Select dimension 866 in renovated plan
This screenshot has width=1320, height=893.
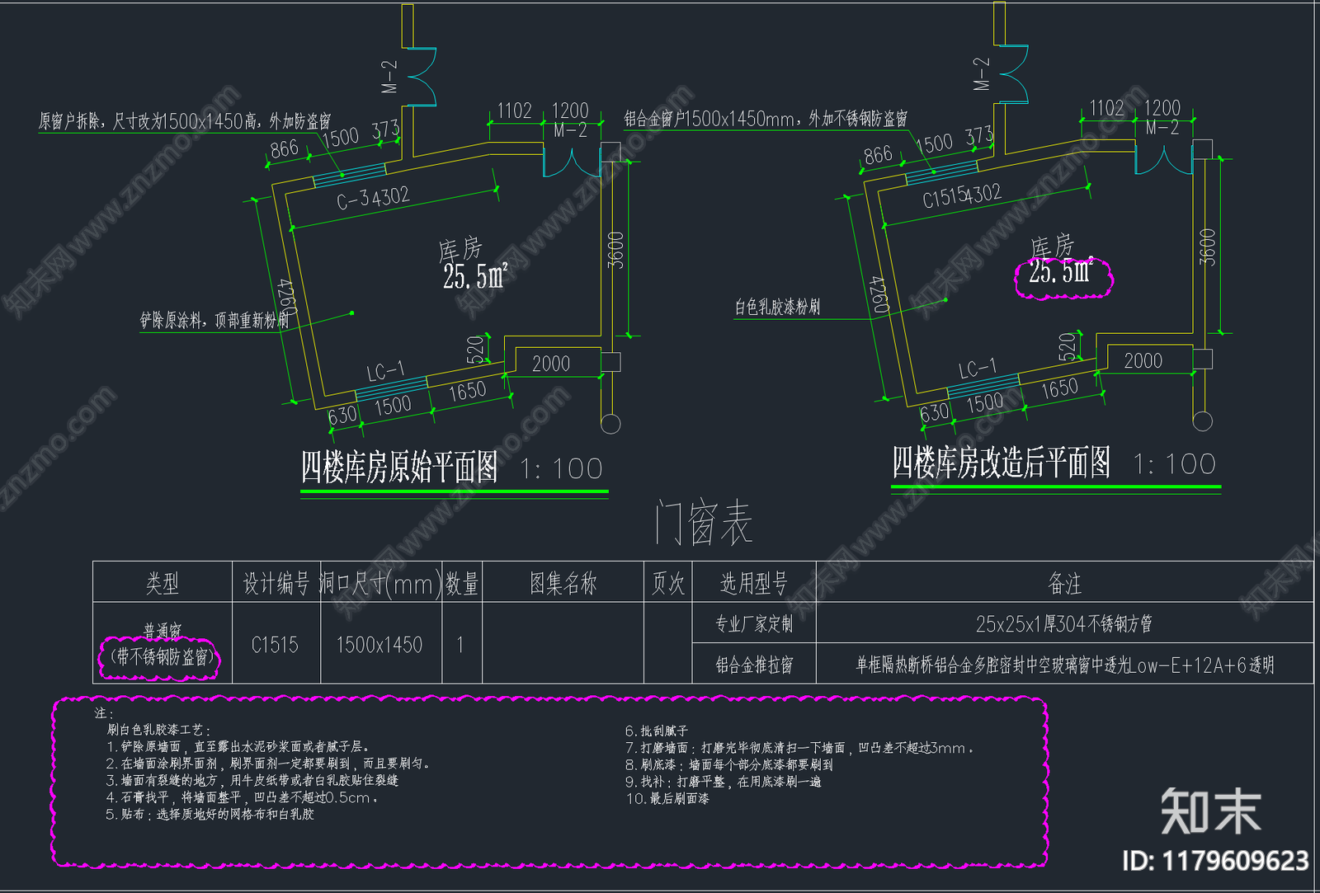pyautogui.click(x=878, y=155)
